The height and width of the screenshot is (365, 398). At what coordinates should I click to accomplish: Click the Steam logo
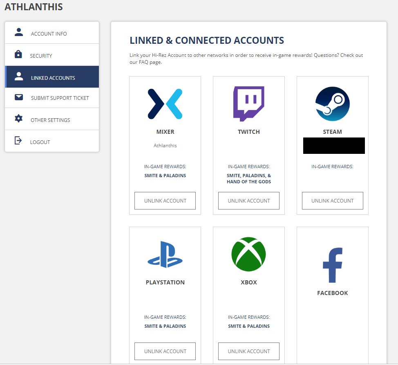333,104
